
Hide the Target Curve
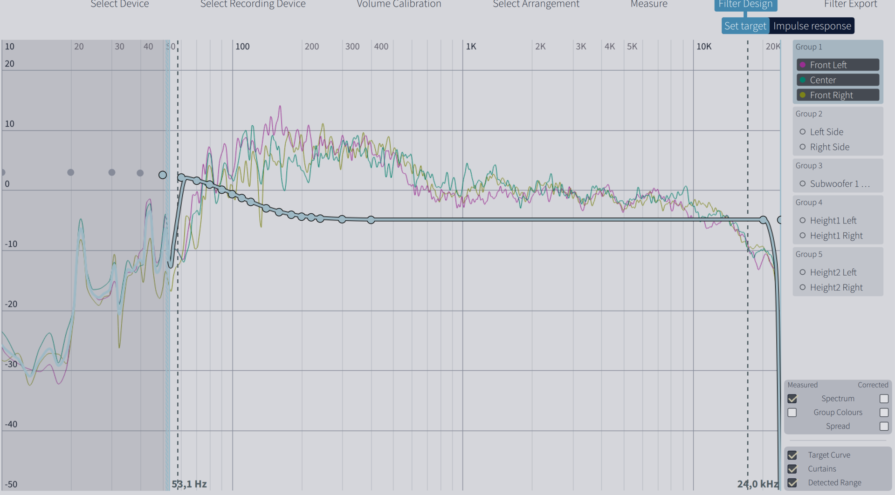click(792, 455)
